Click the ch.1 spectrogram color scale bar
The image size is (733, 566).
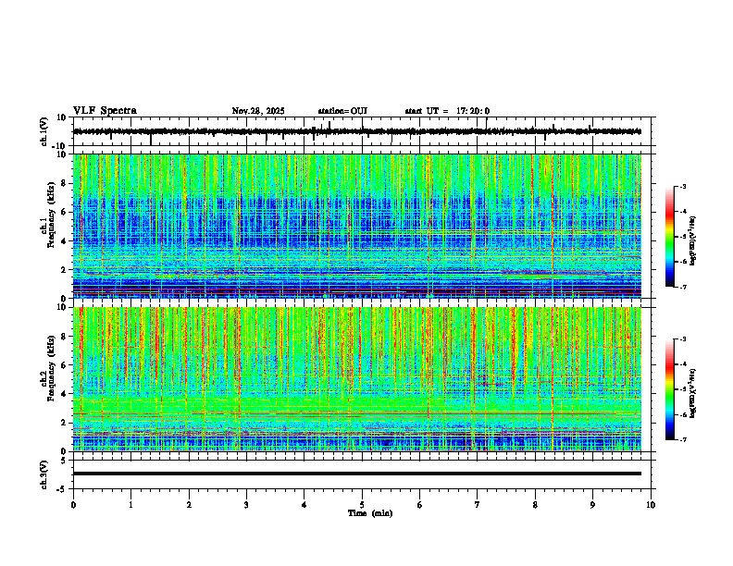(670, 237)
